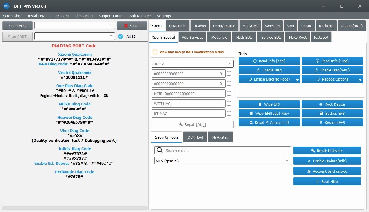Image resolution: width=369 pixels, height=212 pixels.
Task: Switch to the QCN Tool tab
Action: point(195,137)
